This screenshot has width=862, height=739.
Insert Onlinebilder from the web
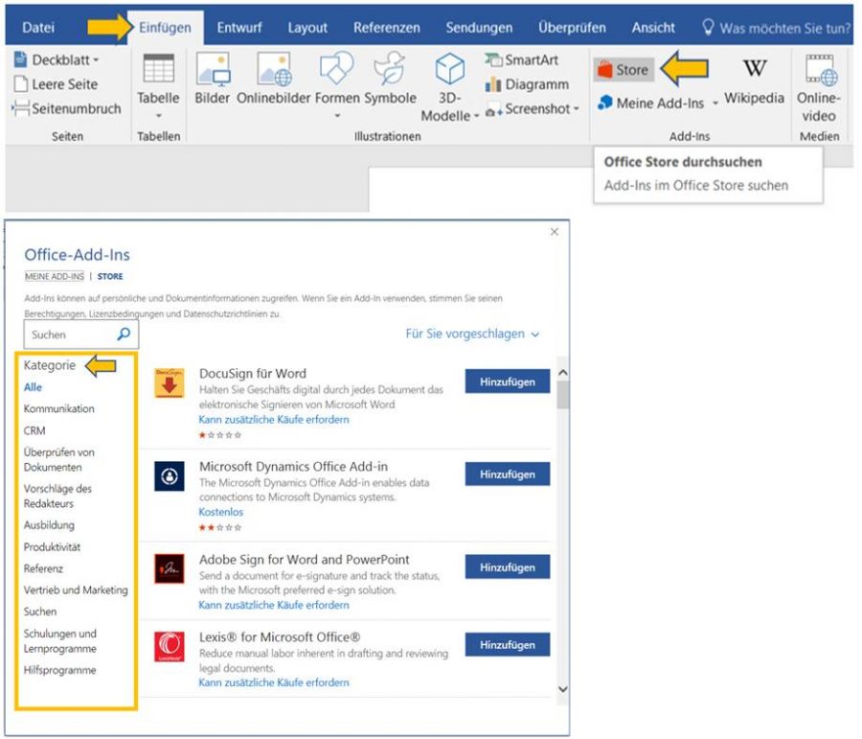point(273,80)
